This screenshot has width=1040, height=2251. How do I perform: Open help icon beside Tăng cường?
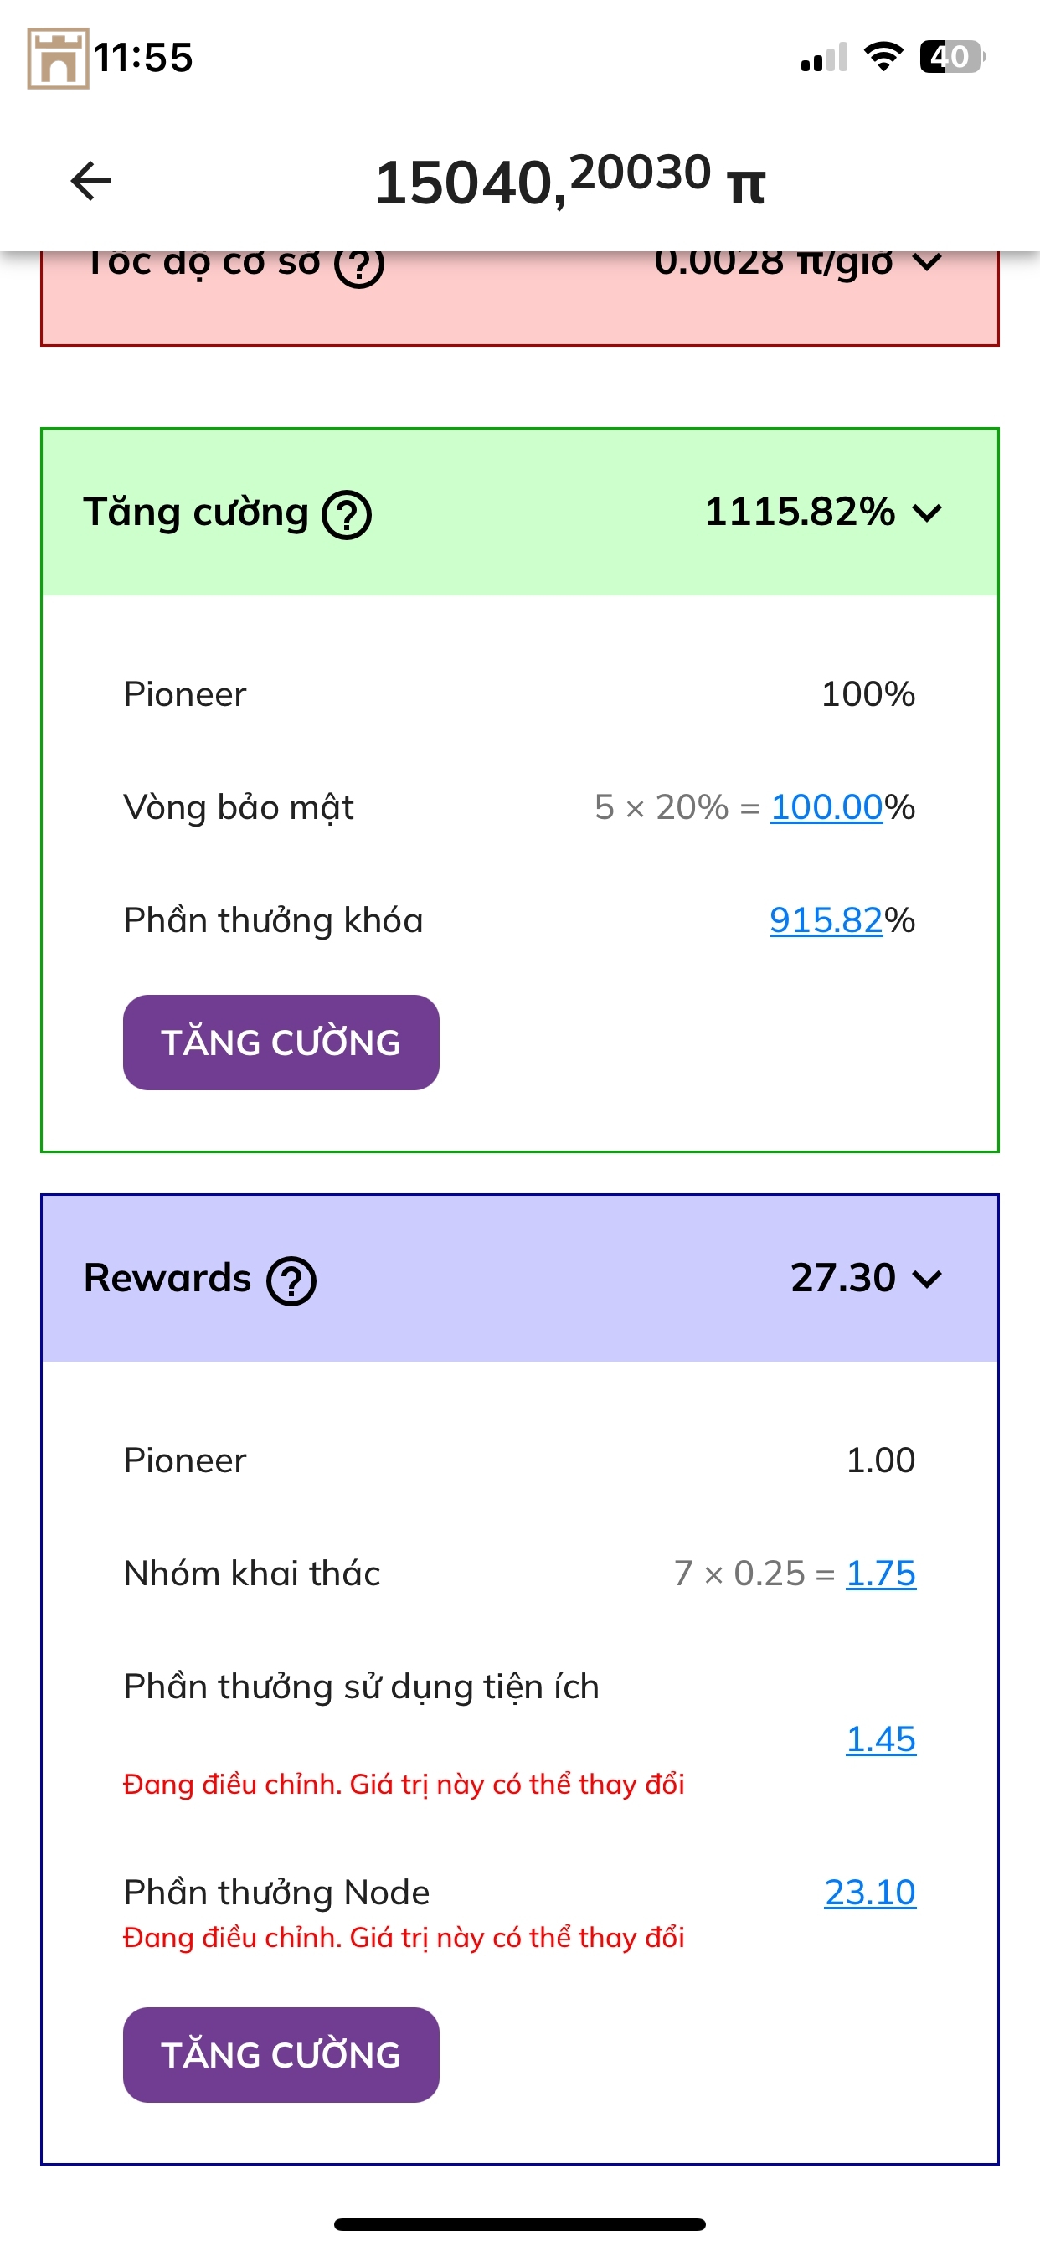[x=347, y=515]
